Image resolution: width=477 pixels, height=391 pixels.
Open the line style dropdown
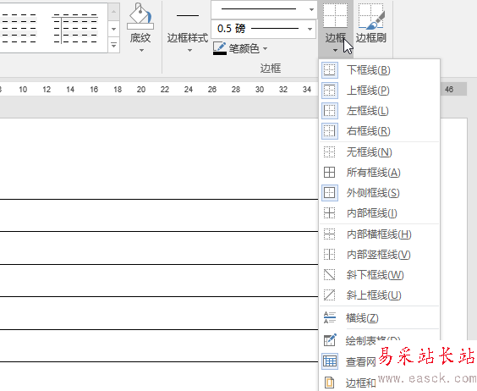[x=264, y=9]
